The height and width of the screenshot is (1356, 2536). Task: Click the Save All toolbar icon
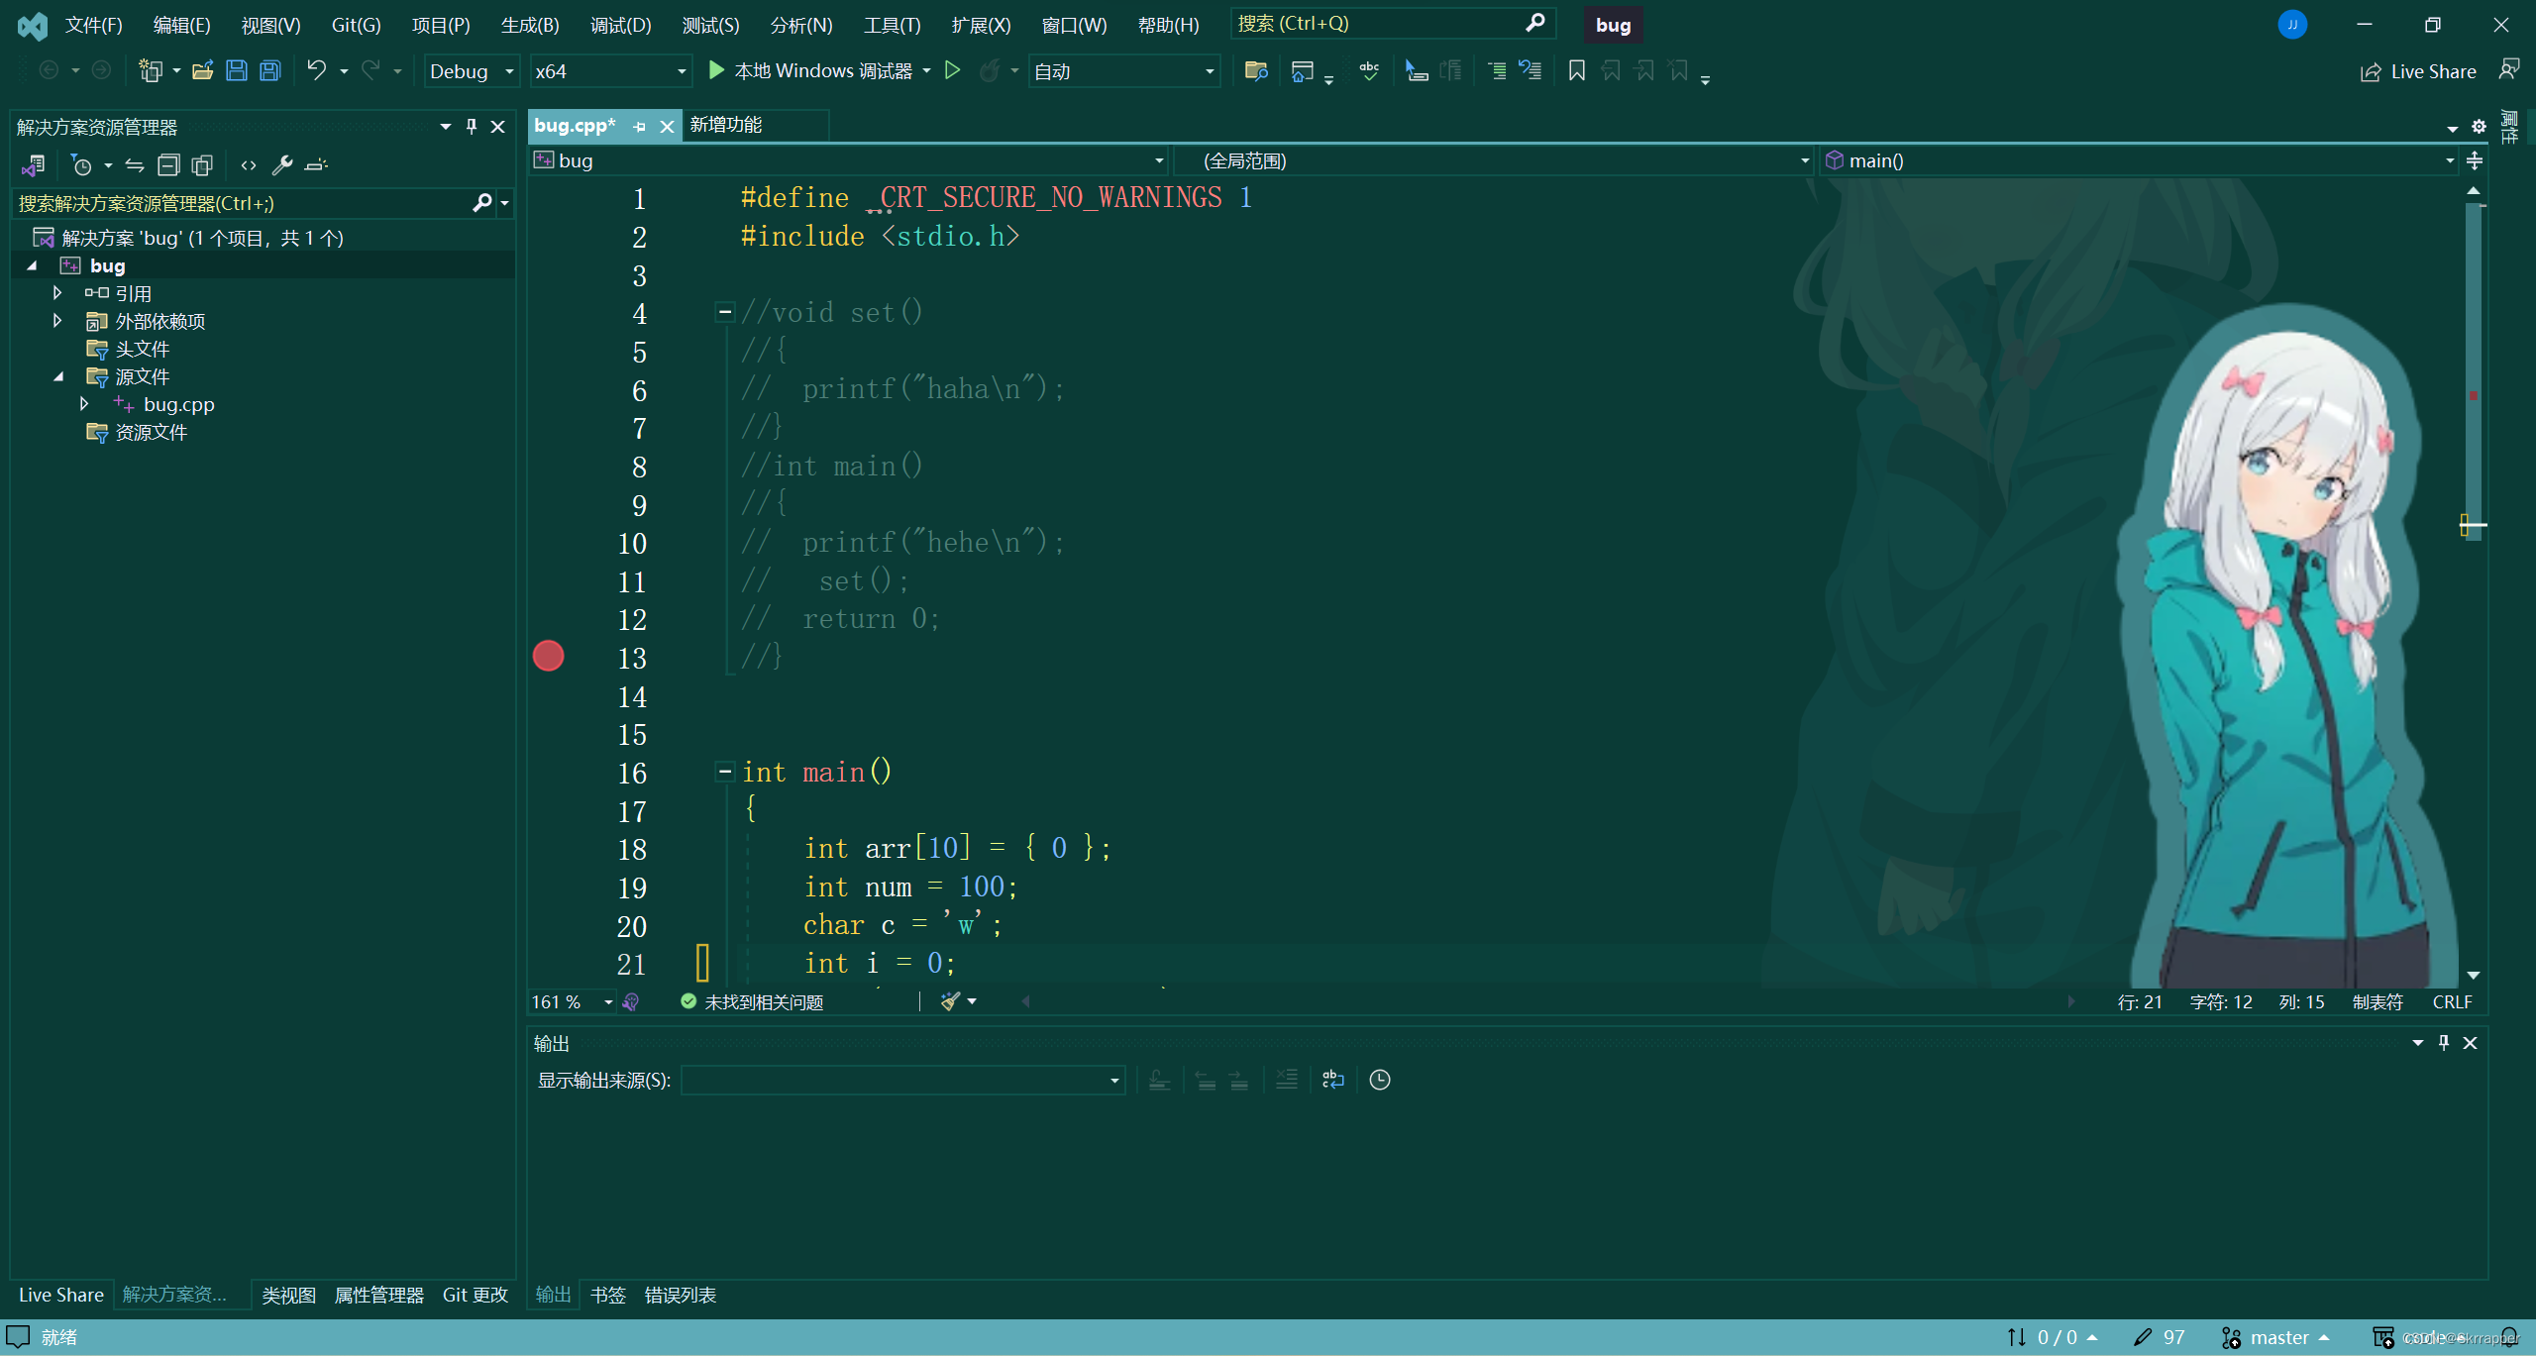coord(270,70)
